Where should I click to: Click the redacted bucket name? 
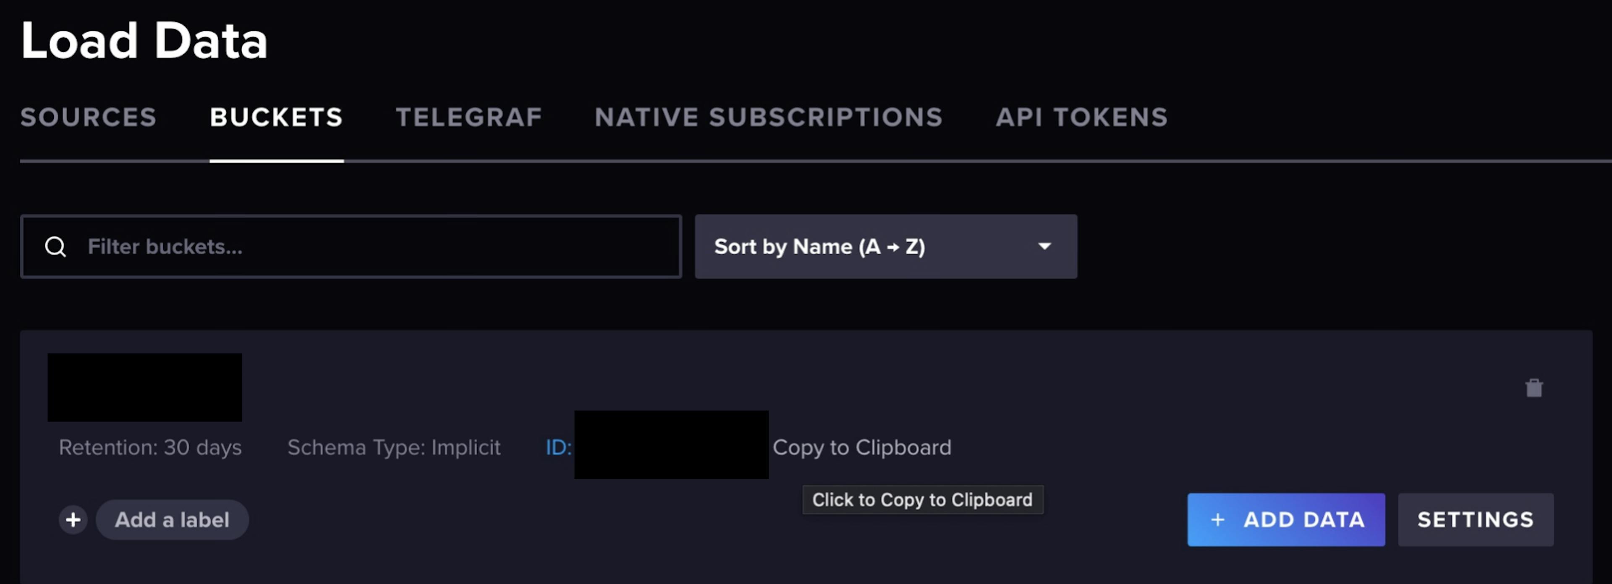(144, 387)
